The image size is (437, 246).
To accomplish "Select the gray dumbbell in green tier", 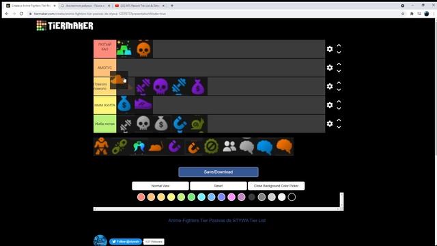I will (x=126, y=124).
